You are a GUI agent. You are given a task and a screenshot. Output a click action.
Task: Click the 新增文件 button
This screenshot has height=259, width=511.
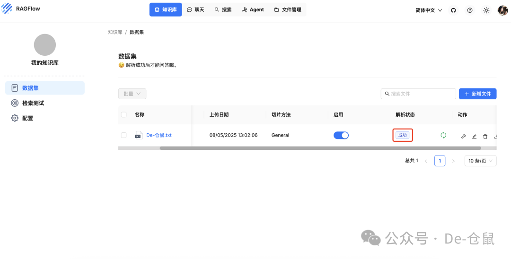click(x=477, y=94)
